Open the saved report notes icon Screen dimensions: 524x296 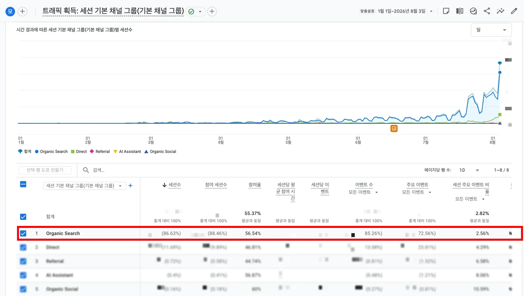[x=446, y=11]
